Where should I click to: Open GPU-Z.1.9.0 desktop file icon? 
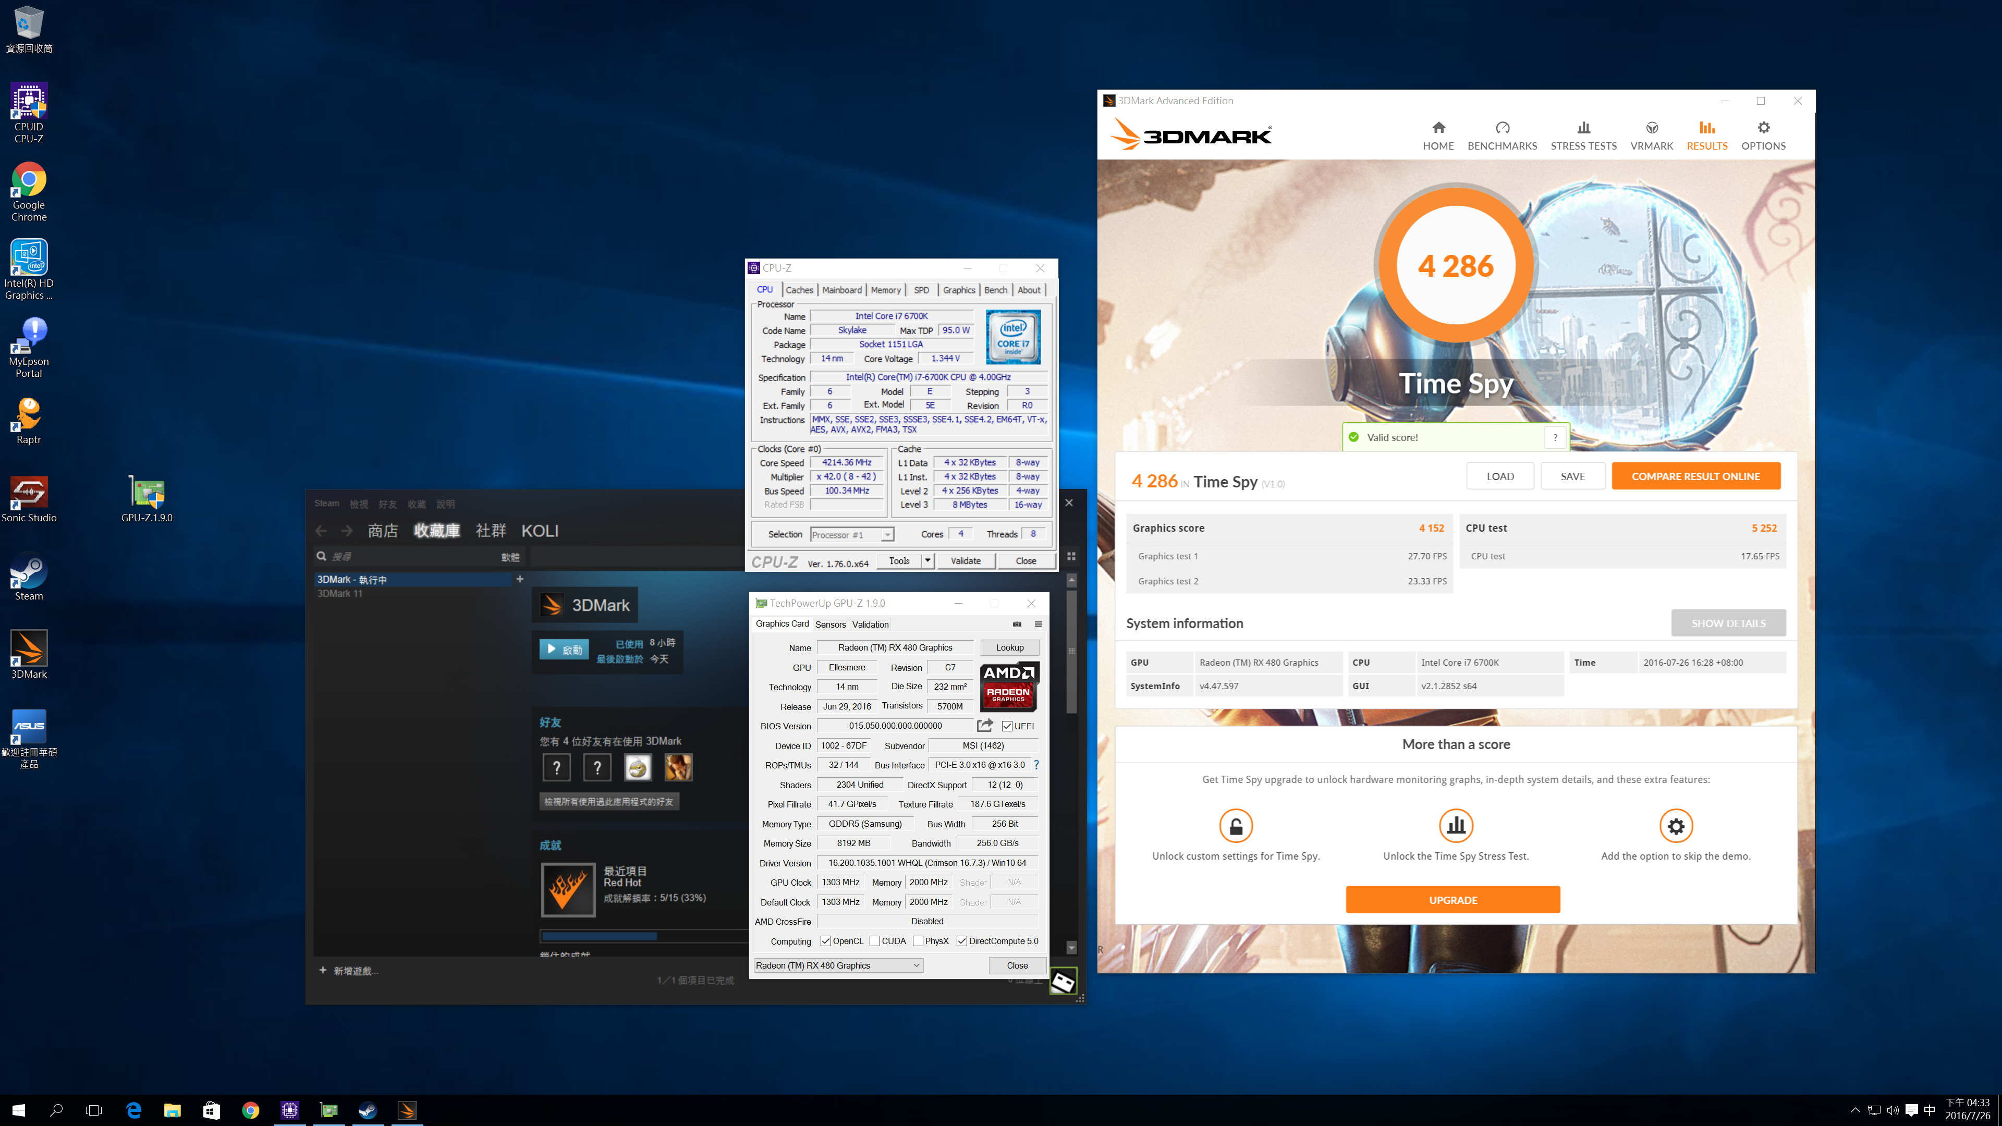point(146,499)
